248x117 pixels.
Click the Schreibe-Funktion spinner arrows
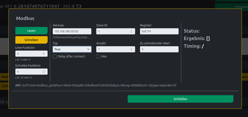point(44,72)
